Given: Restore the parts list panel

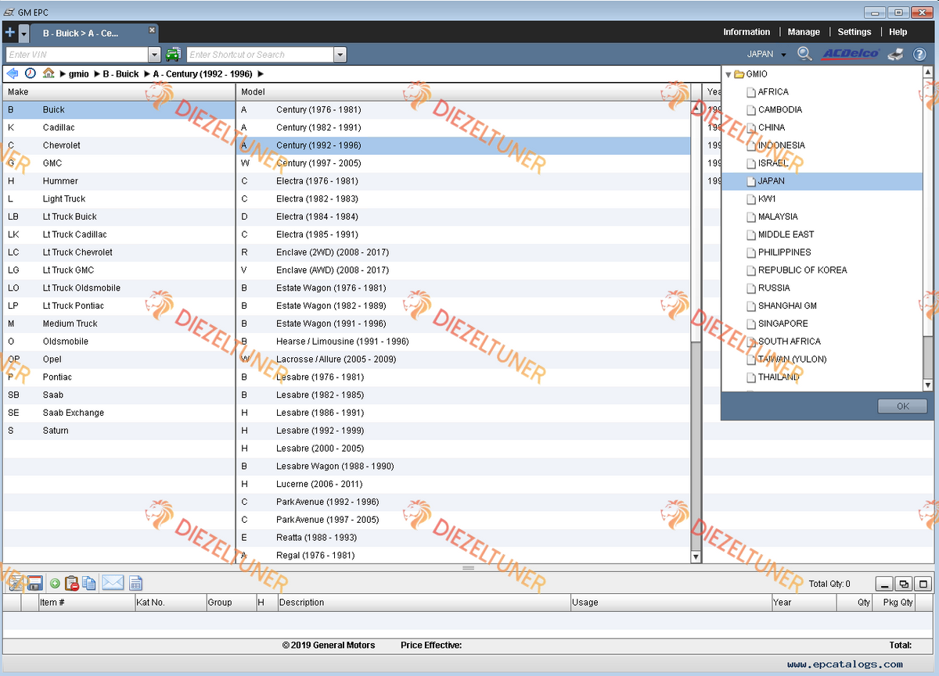Looking at the screenshot, I should [x=903, y=584].
